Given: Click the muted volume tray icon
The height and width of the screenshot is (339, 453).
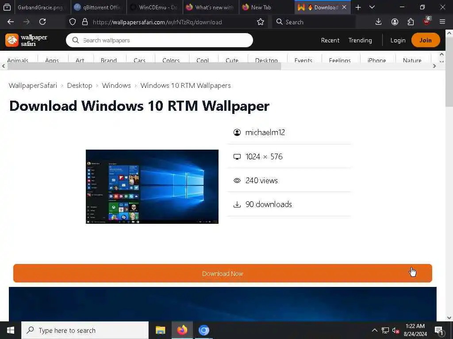Looking at the screenshot, I should pos(395,330).
